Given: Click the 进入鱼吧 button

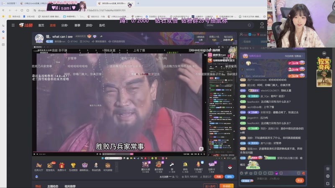Looking at the screenshot, I should 210,186.
